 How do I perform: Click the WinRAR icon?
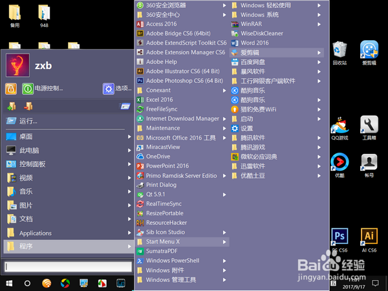click(x=235, y=24)
